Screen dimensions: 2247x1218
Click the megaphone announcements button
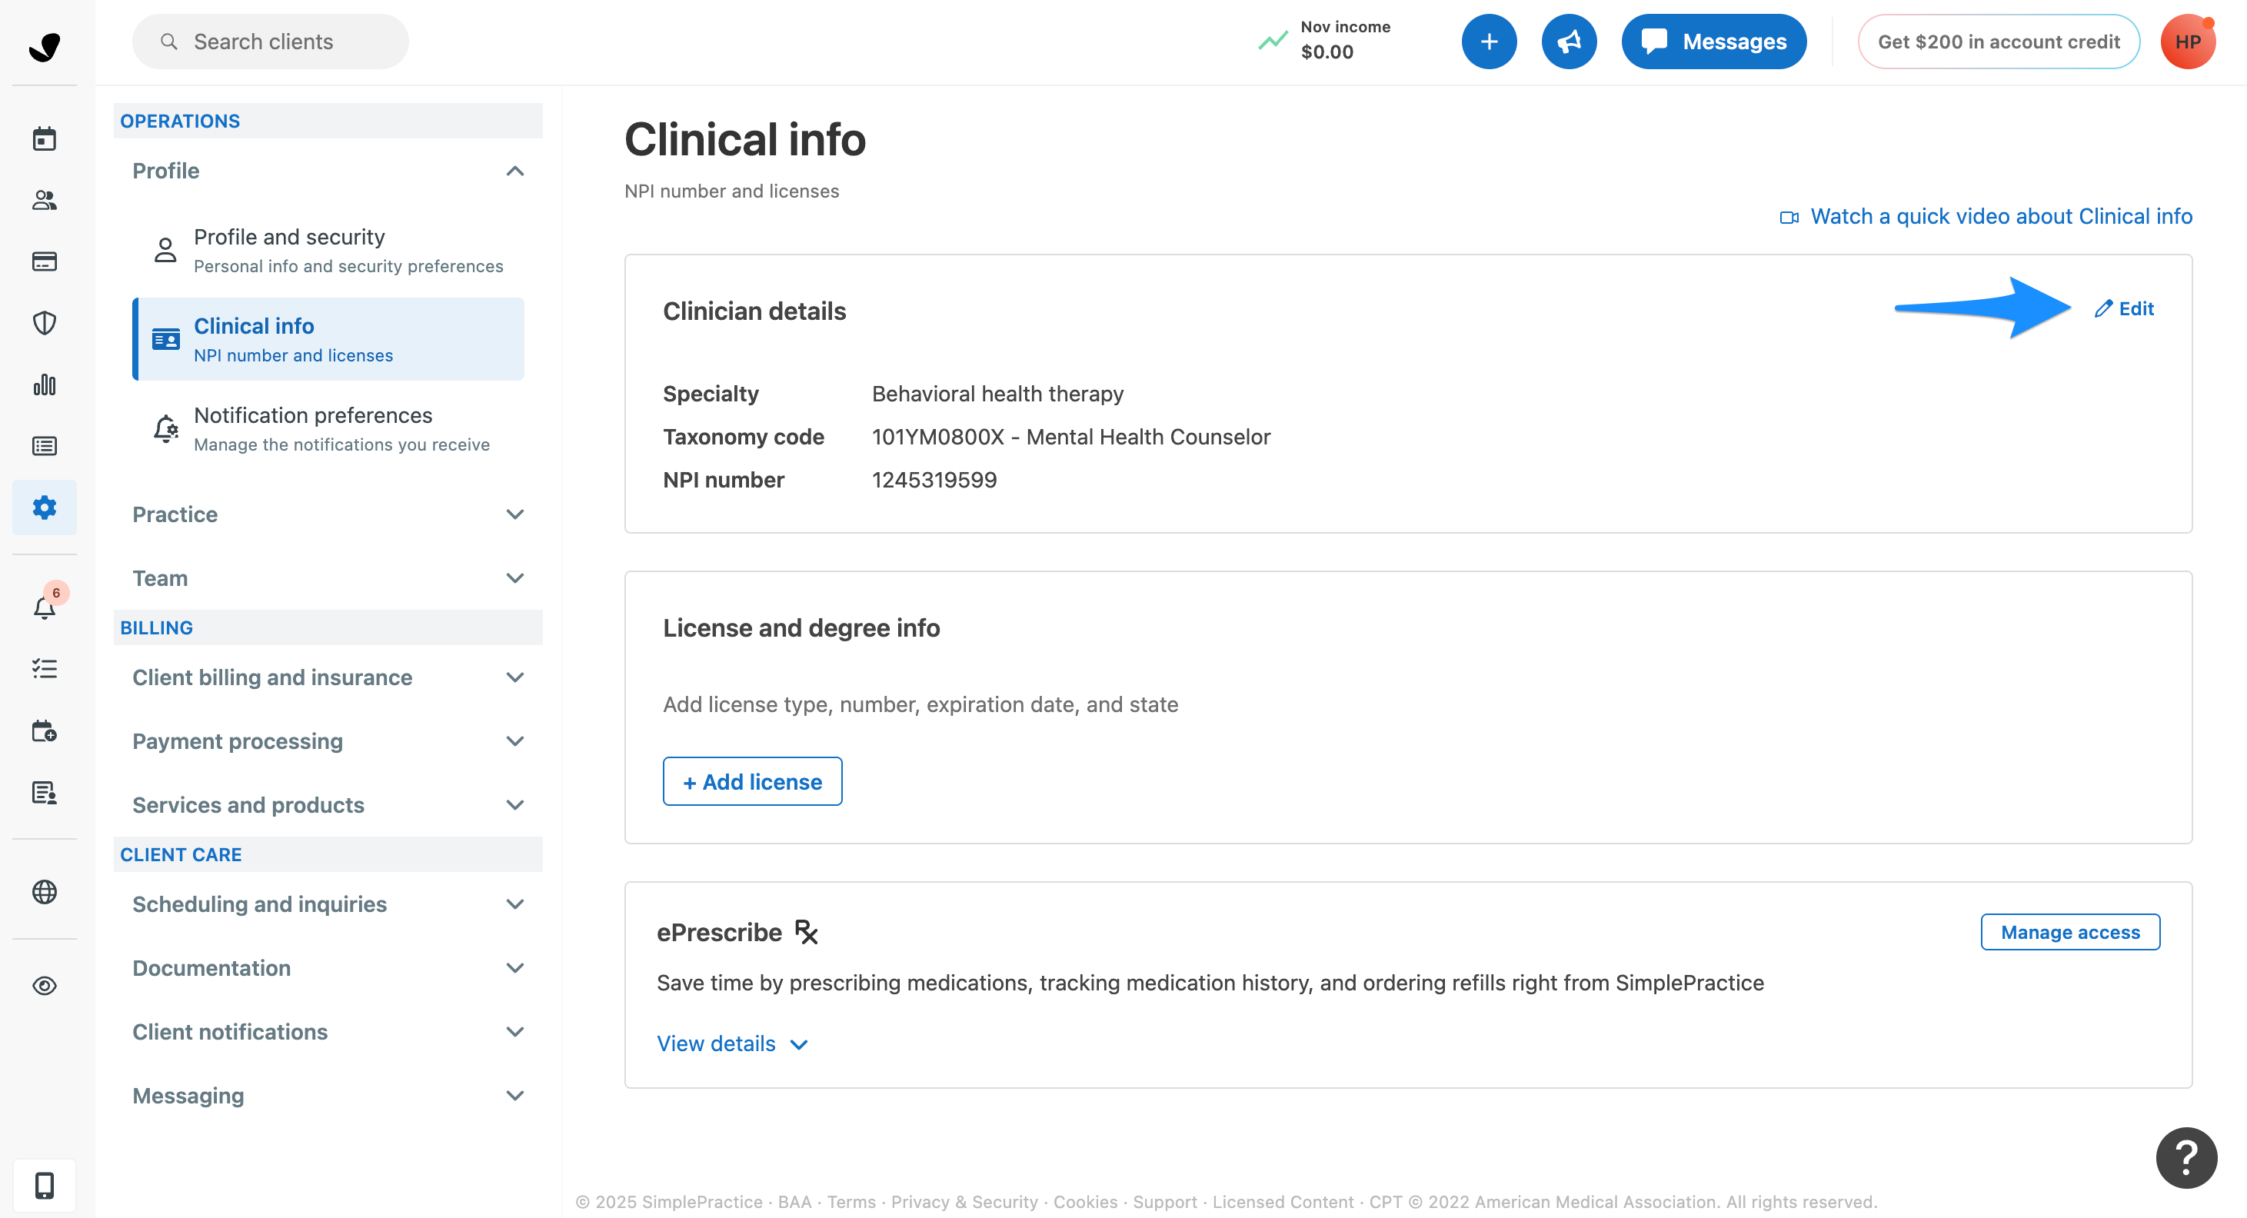pos(1569,41)
